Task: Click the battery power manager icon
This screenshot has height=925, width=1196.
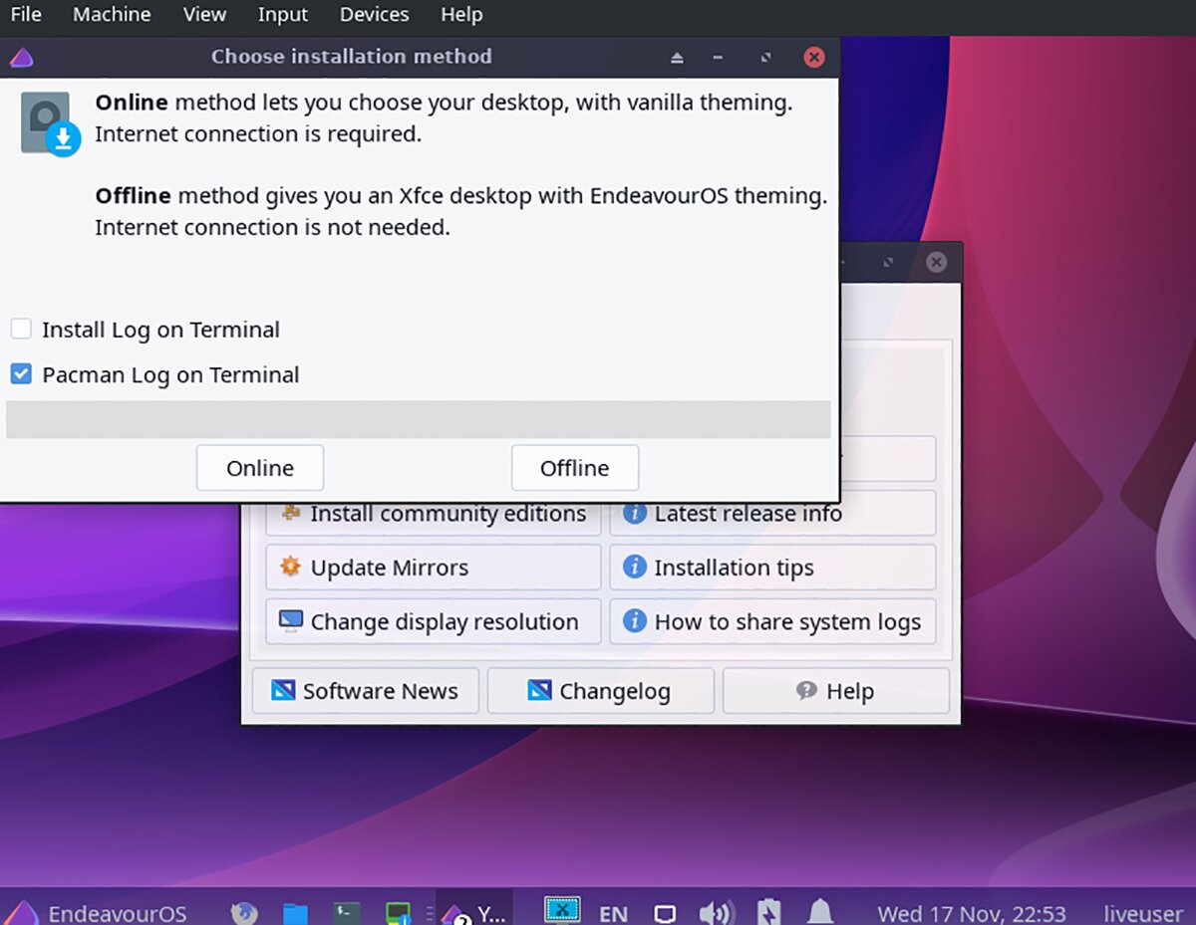Action: point(768,913)
